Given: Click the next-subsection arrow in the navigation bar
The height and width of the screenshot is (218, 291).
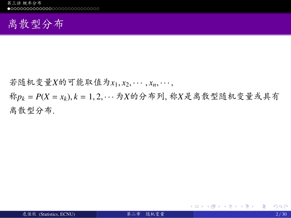Looking at the screenshot, I should tap(236, 206).
